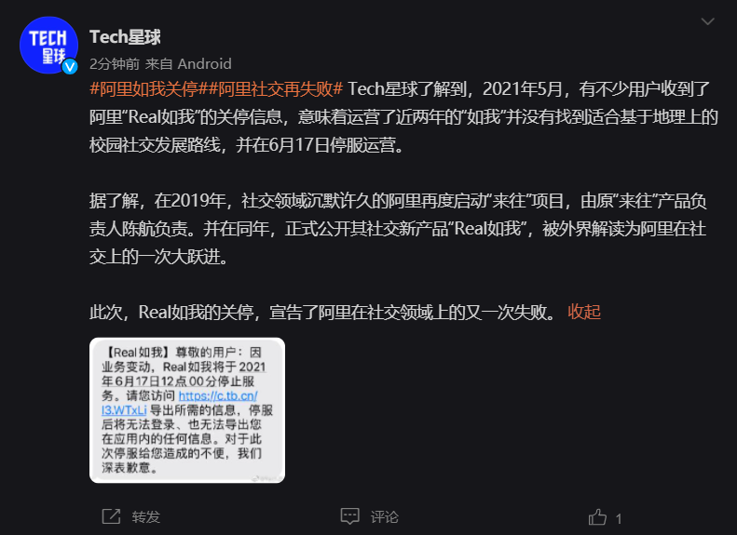
Task: View the Real如我 shutdown SMS image
Action: point(187,410)
